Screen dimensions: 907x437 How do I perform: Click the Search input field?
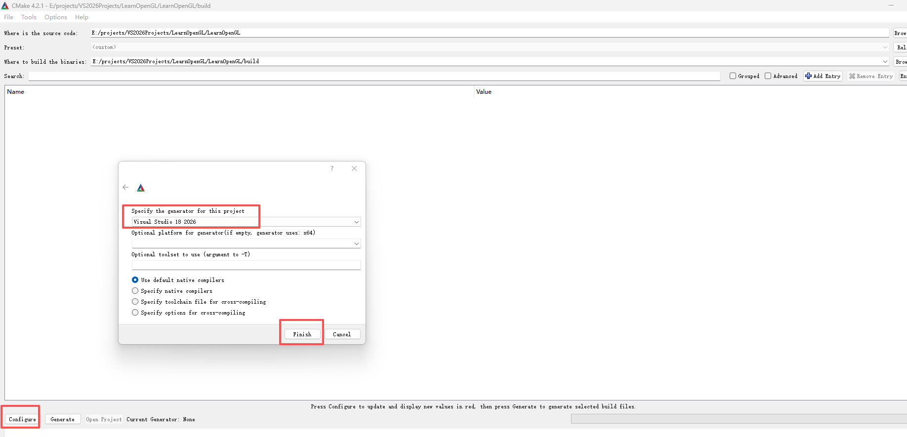[x=374, y=76]
